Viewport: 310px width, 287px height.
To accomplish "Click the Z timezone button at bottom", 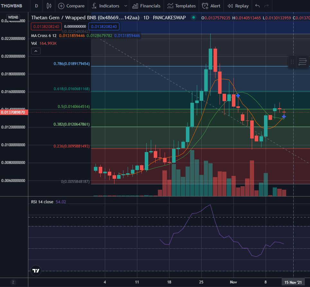I will (x=13, y=282).
